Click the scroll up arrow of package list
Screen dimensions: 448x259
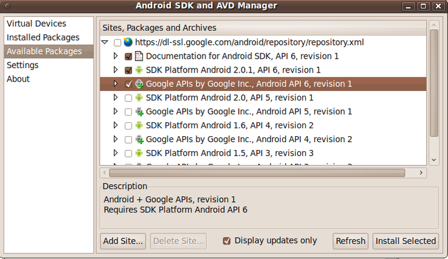tap(433, 25)
